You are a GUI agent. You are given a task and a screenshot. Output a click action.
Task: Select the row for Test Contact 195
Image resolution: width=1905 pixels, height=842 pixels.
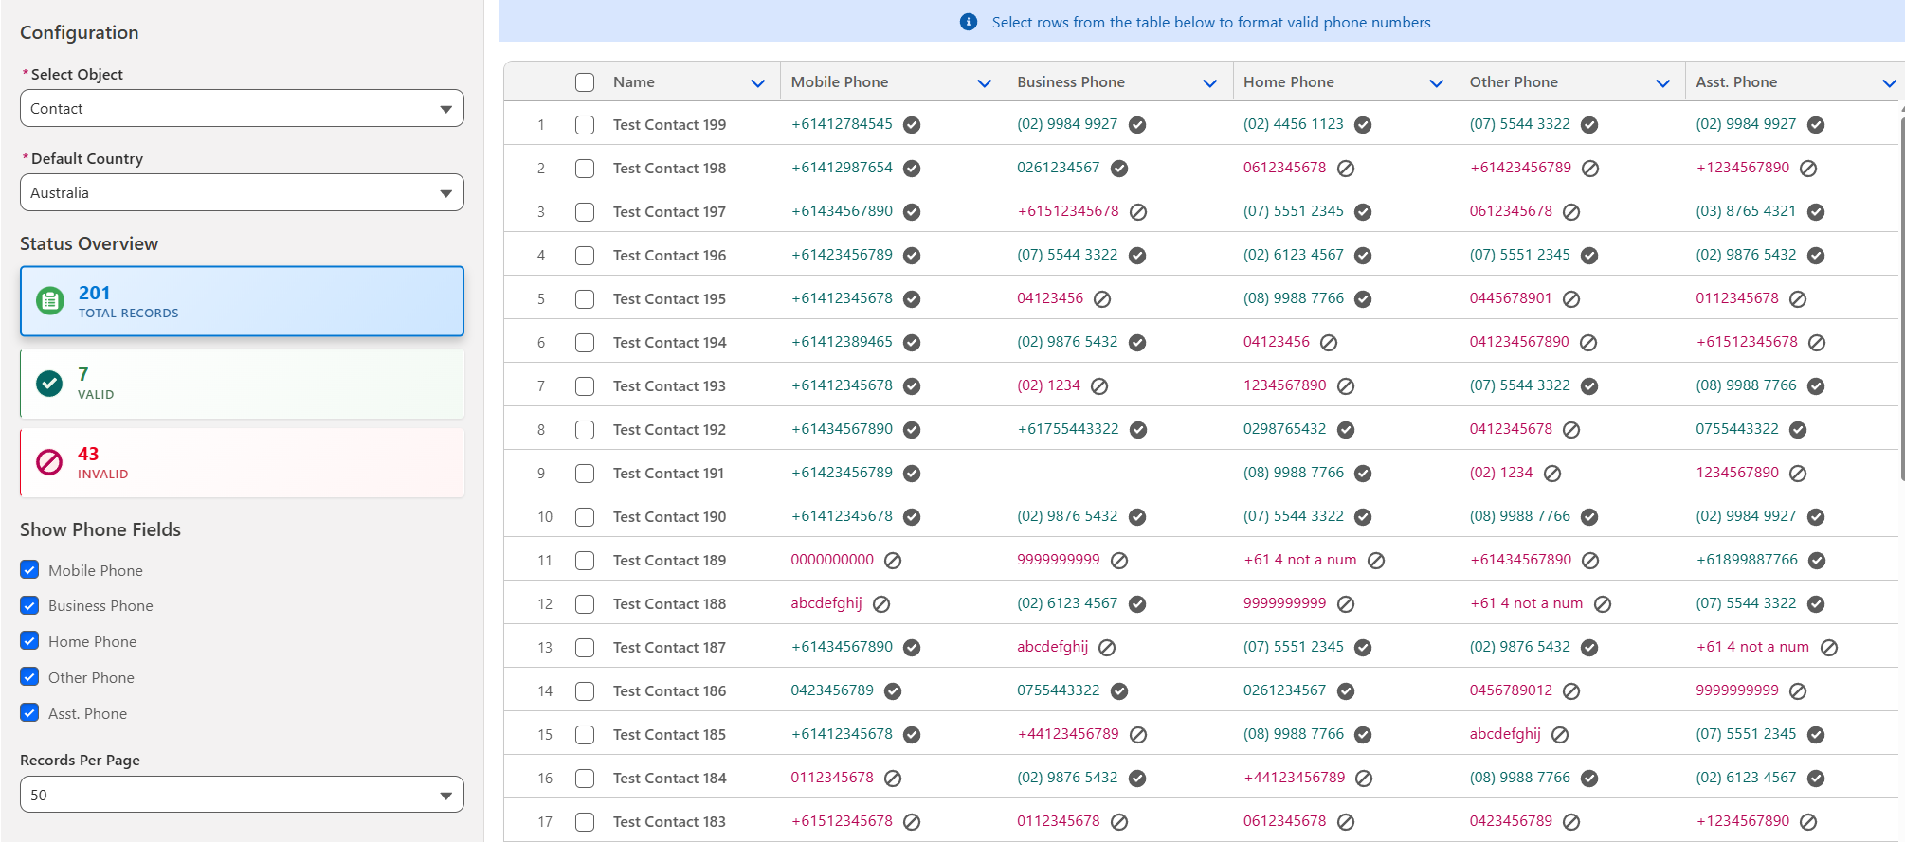585,299
